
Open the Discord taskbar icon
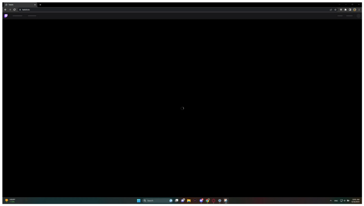pos(201,201)
